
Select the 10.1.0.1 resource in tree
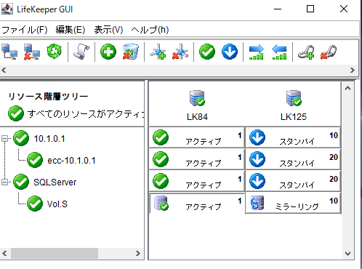49,139
